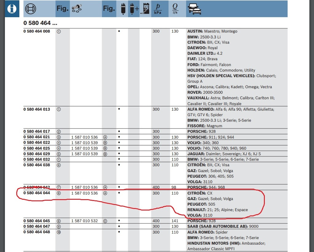Click the mounting parts kit icon in header
314x252 pixels.
tap(77, 9)
